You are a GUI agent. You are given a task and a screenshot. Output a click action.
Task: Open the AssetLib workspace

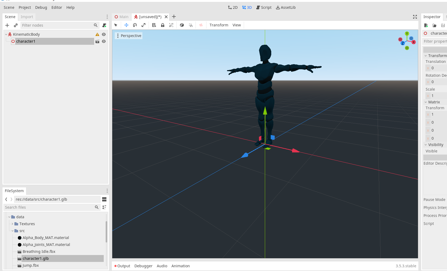click(286, 7)
